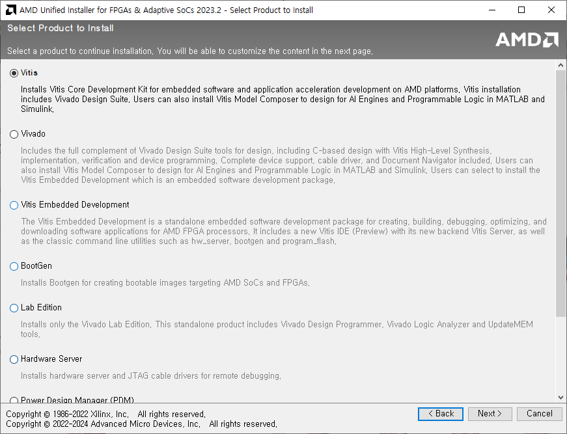Go back with the Back button

[441, 414]
